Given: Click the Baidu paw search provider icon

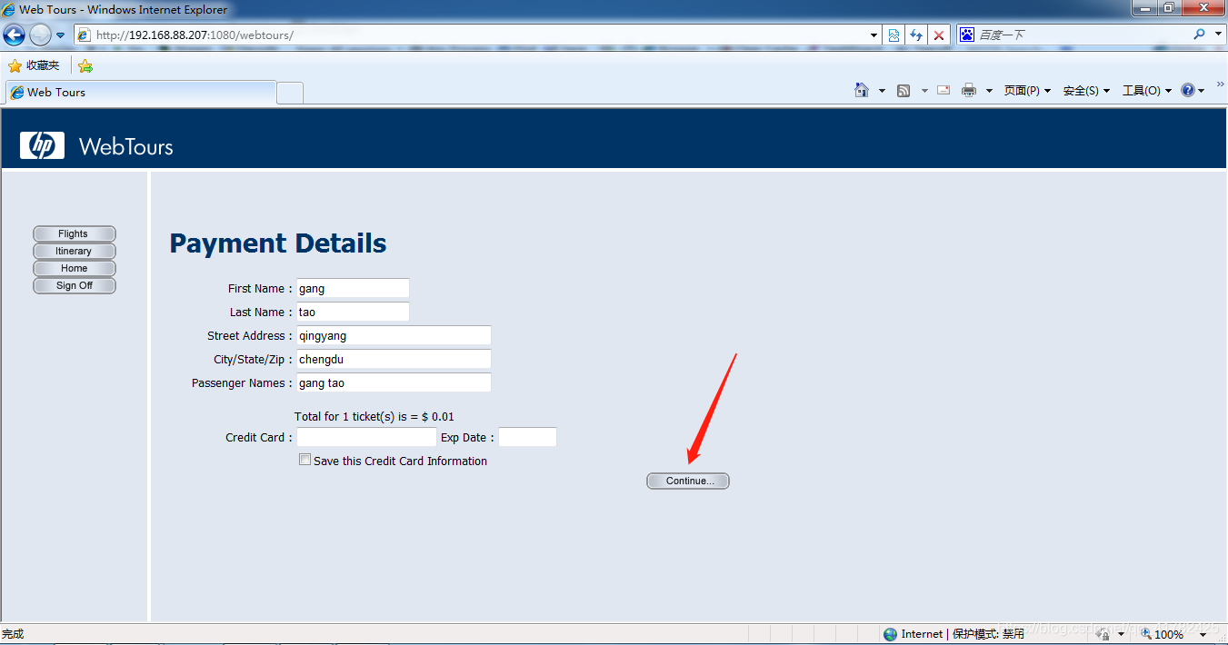Looking at the screenshot, I should [967, 35].
